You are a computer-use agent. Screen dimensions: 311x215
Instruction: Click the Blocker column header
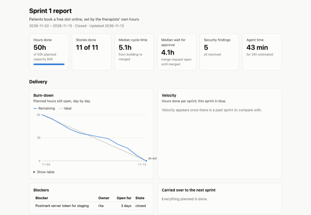[x=42, y=198]
